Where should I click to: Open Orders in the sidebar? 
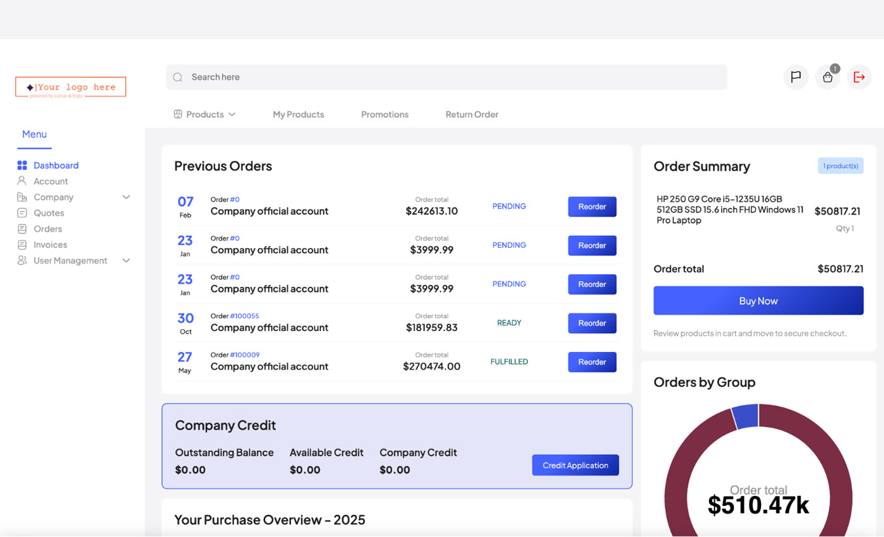48,229
